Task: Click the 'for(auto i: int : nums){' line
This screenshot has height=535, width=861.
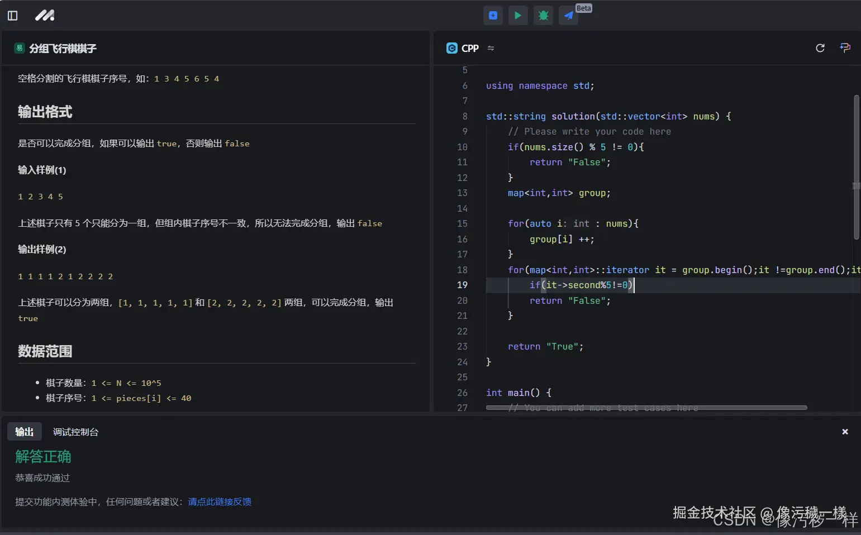Action: (x=573, y=223)
